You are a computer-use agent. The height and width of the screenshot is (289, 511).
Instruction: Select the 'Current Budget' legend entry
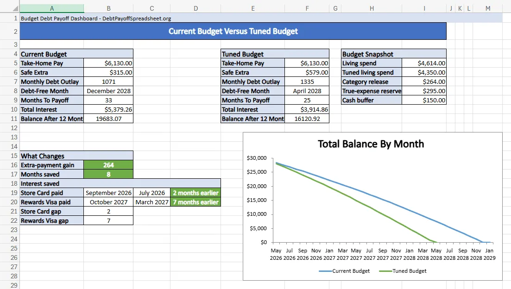345,271
